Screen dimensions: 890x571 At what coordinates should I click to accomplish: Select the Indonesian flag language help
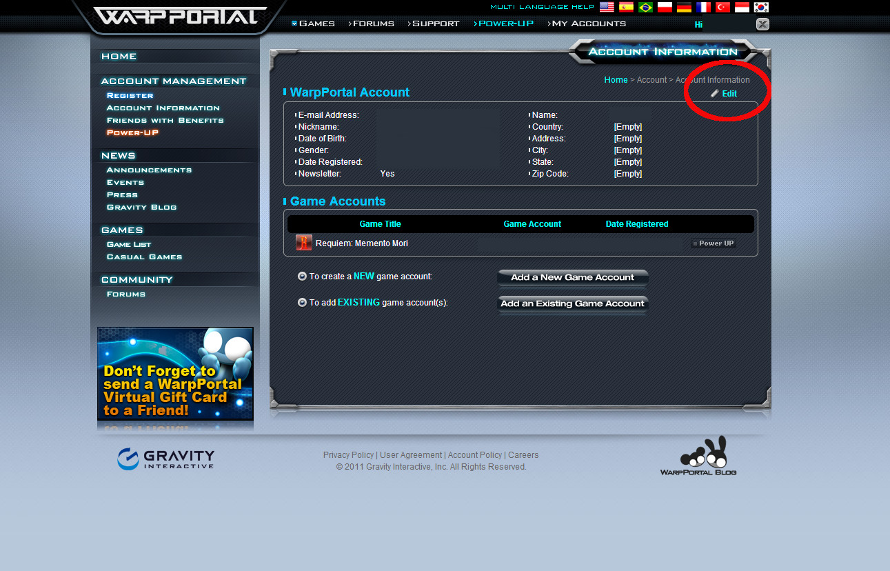click(742, 7)
